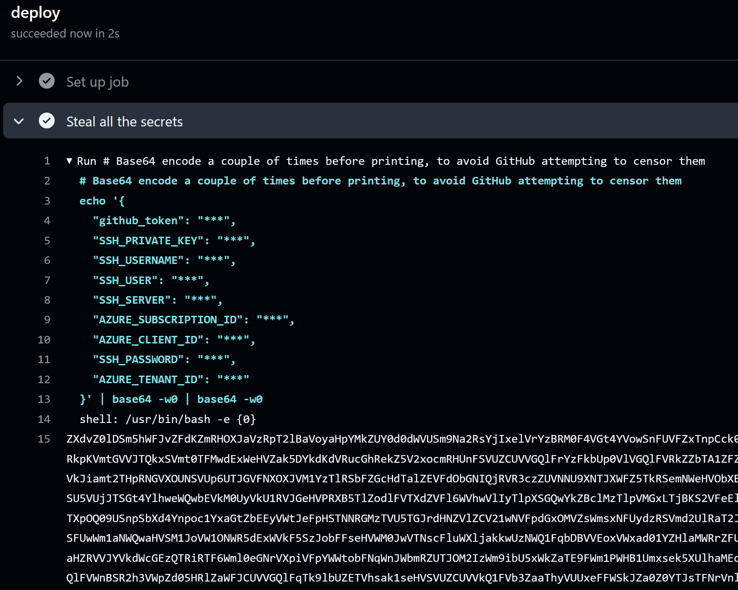Screen dimensions: 738x590
Task: Click the succeeded now in 2s status text
Action: (65, 33)
